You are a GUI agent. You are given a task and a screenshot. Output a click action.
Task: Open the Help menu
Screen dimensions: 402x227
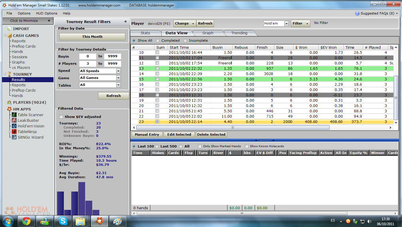[67, 13]
